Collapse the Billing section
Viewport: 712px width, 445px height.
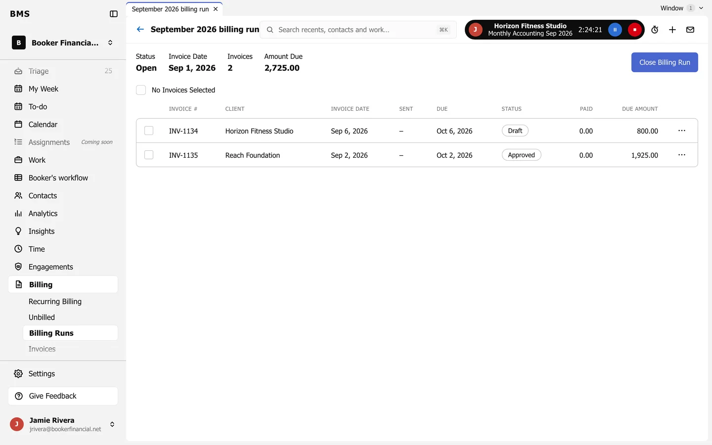coord(63,285)
